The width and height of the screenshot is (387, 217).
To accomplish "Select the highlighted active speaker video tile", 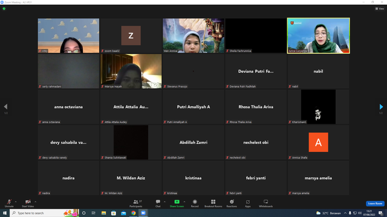I will point(319,36).
